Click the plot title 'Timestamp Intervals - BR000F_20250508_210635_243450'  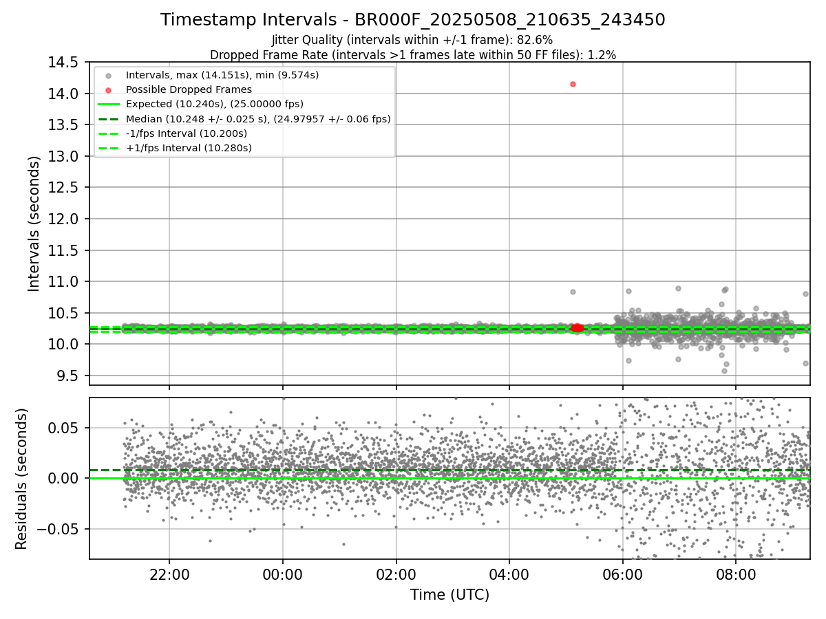point(413,20)
